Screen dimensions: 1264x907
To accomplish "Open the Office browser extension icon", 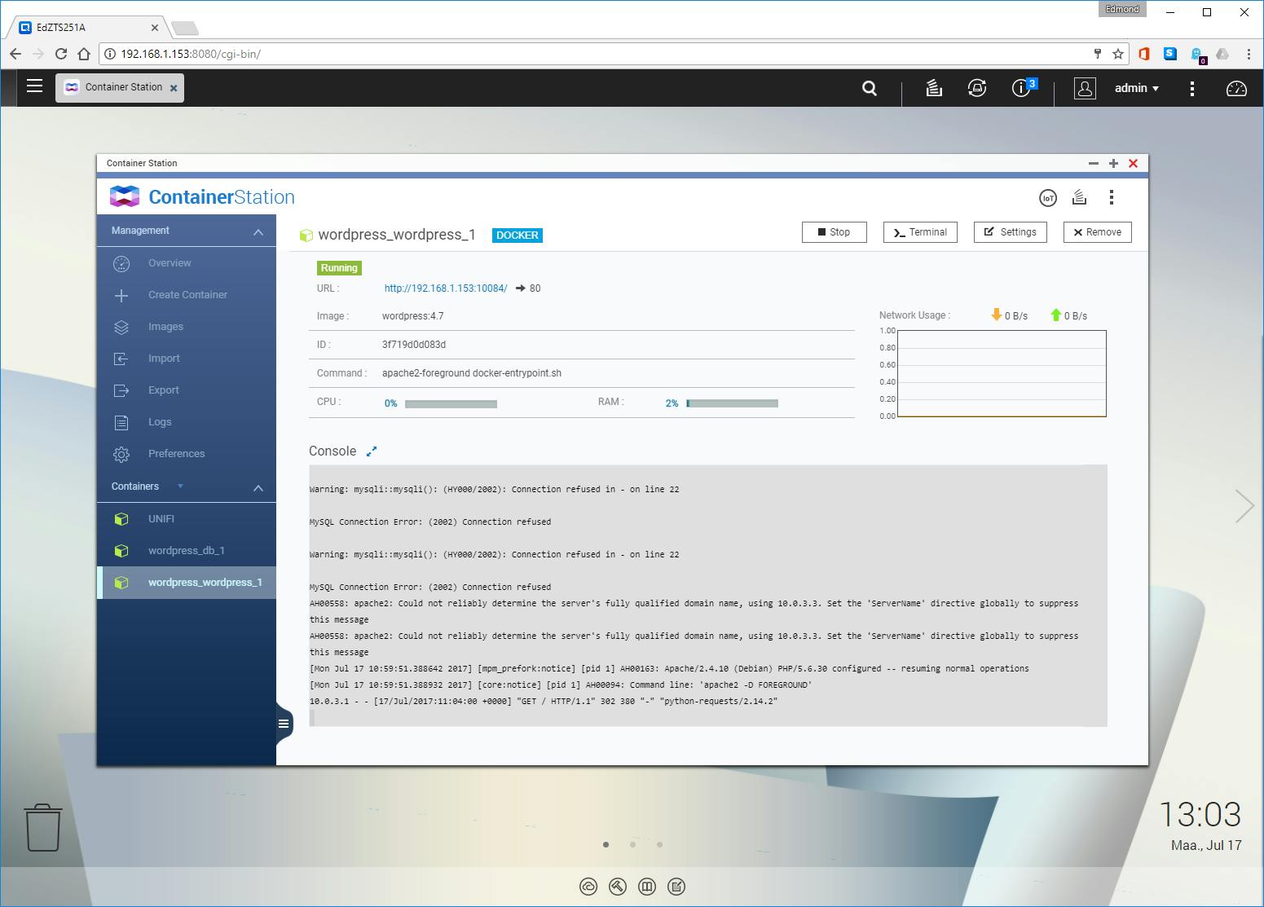I will (x=1144, y=54).
